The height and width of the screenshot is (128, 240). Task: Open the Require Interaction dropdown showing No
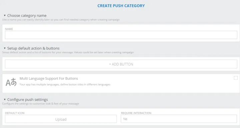(179, 119)
